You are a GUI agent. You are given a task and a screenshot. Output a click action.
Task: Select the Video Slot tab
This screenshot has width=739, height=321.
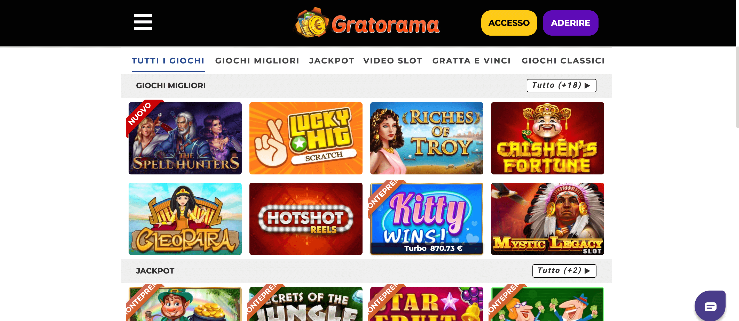coord(392,61)
